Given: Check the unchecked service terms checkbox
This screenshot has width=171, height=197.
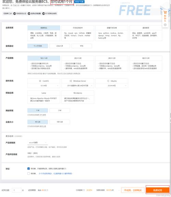Looking at the screenshot, I should point(28,173).
